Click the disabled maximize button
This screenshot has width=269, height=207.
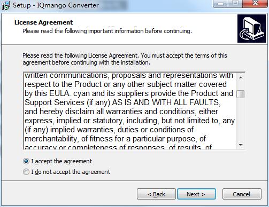235,3
